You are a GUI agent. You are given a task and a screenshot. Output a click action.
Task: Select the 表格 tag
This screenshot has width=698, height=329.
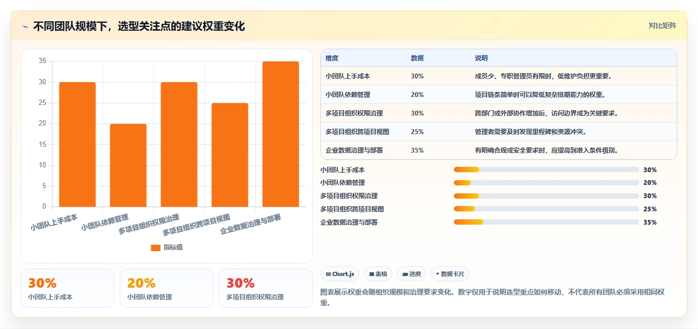pyautogui.click(x=378, y=274)
